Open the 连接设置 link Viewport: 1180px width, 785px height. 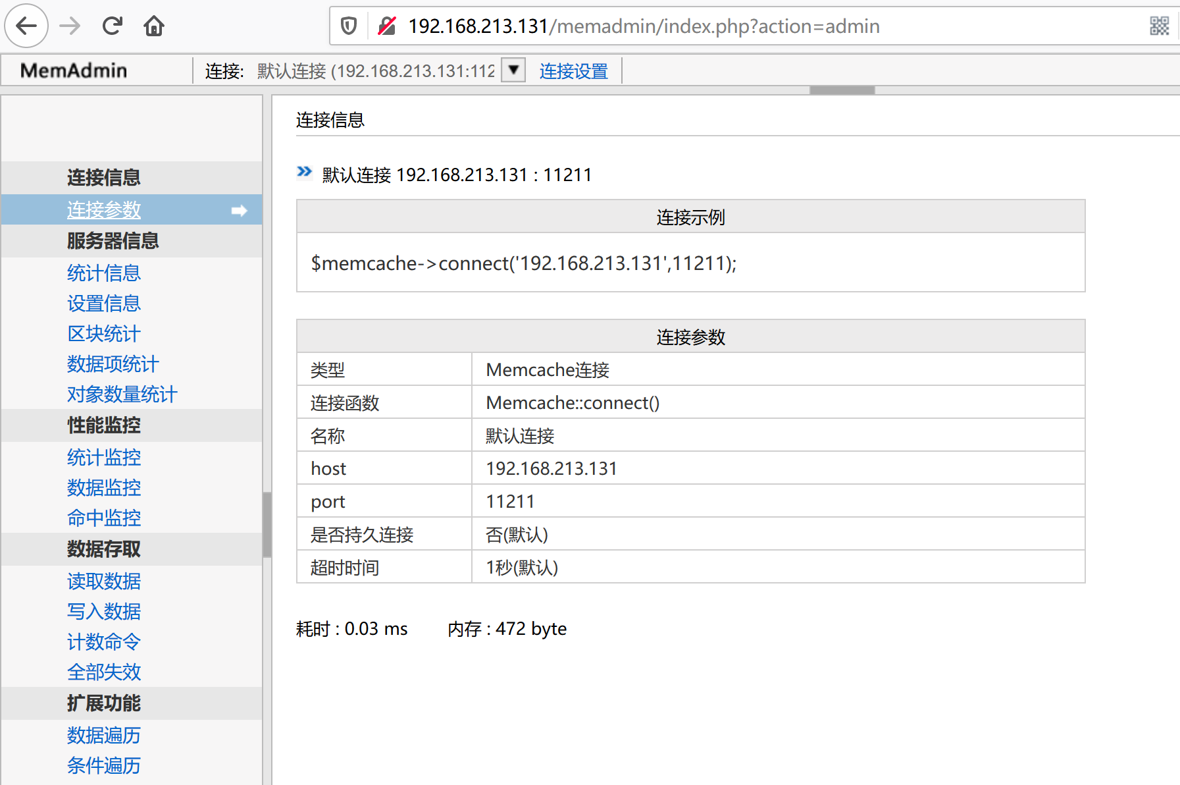pyautogui.click(x=574, y=71)
